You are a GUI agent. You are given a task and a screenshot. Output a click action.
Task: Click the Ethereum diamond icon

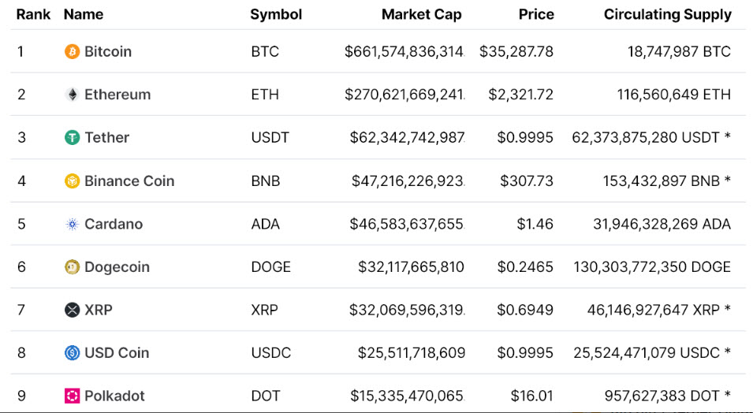coord(72,95)
